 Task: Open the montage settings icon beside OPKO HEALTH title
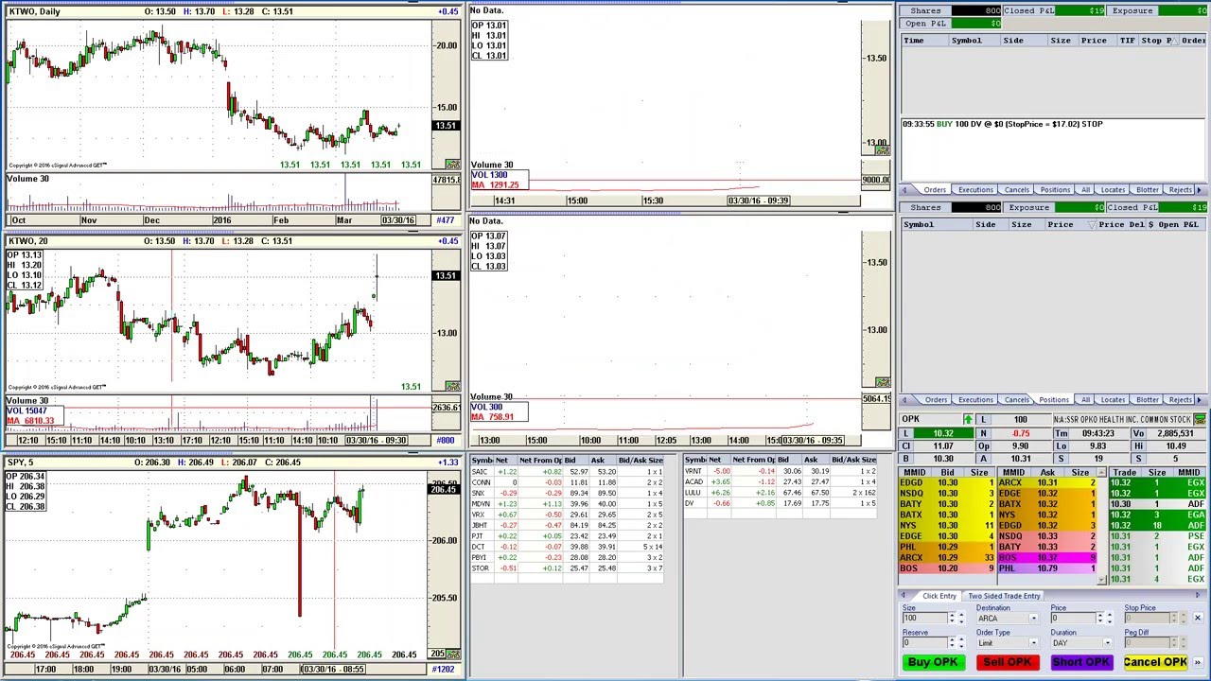tap(1200, 419)
